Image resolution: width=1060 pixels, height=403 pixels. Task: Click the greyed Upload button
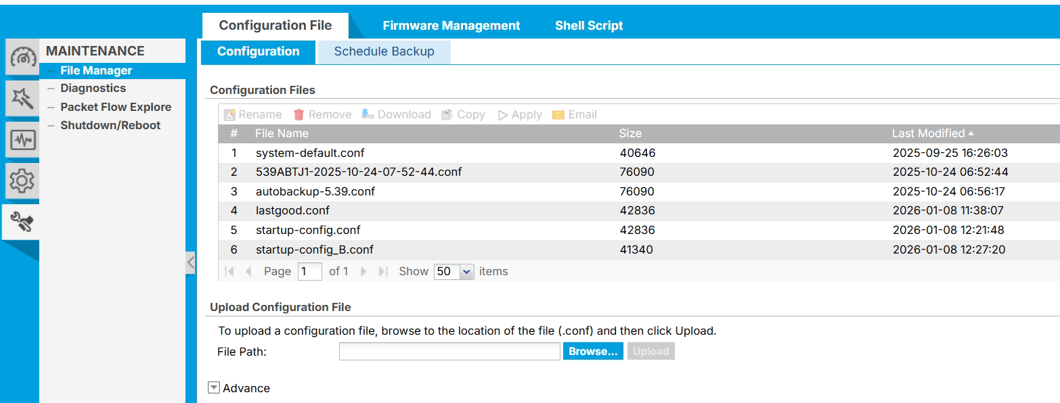(651, 352)
